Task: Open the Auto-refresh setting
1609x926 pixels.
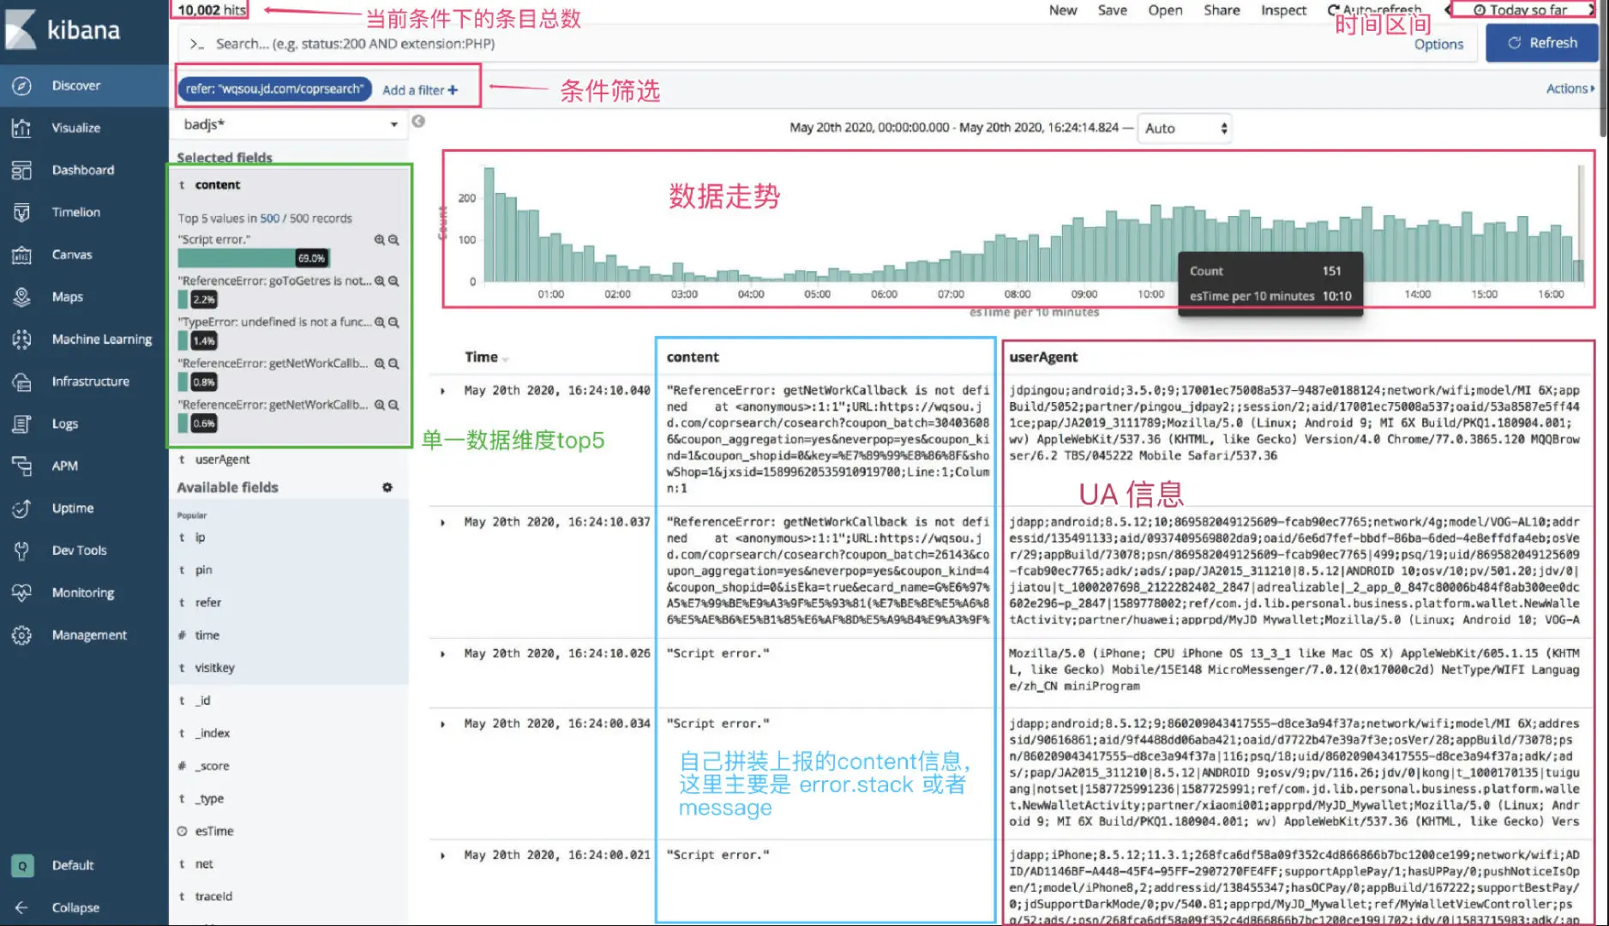Action: 1374,10
